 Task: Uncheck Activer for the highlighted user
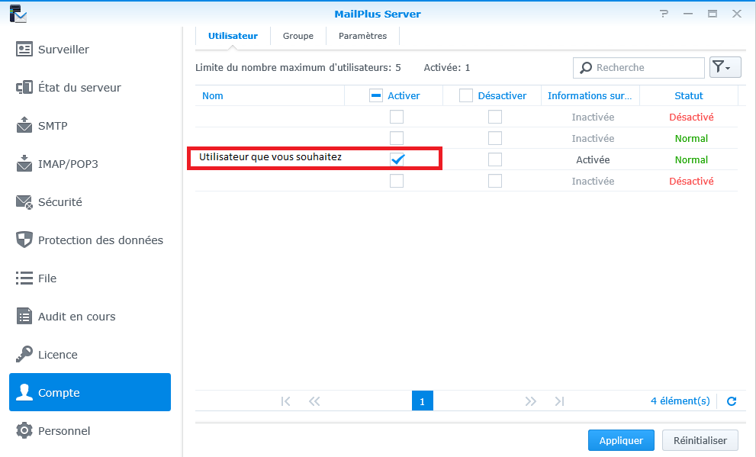pos(397,159)
